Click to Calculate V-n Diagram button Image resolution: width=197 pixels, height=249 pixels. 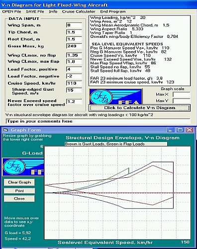coord(139,108)
